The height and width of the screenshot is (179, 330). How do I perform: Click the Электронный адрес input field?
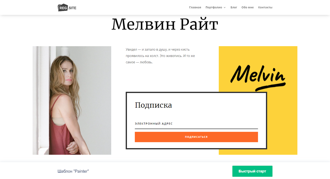click(x=196, y=124)
